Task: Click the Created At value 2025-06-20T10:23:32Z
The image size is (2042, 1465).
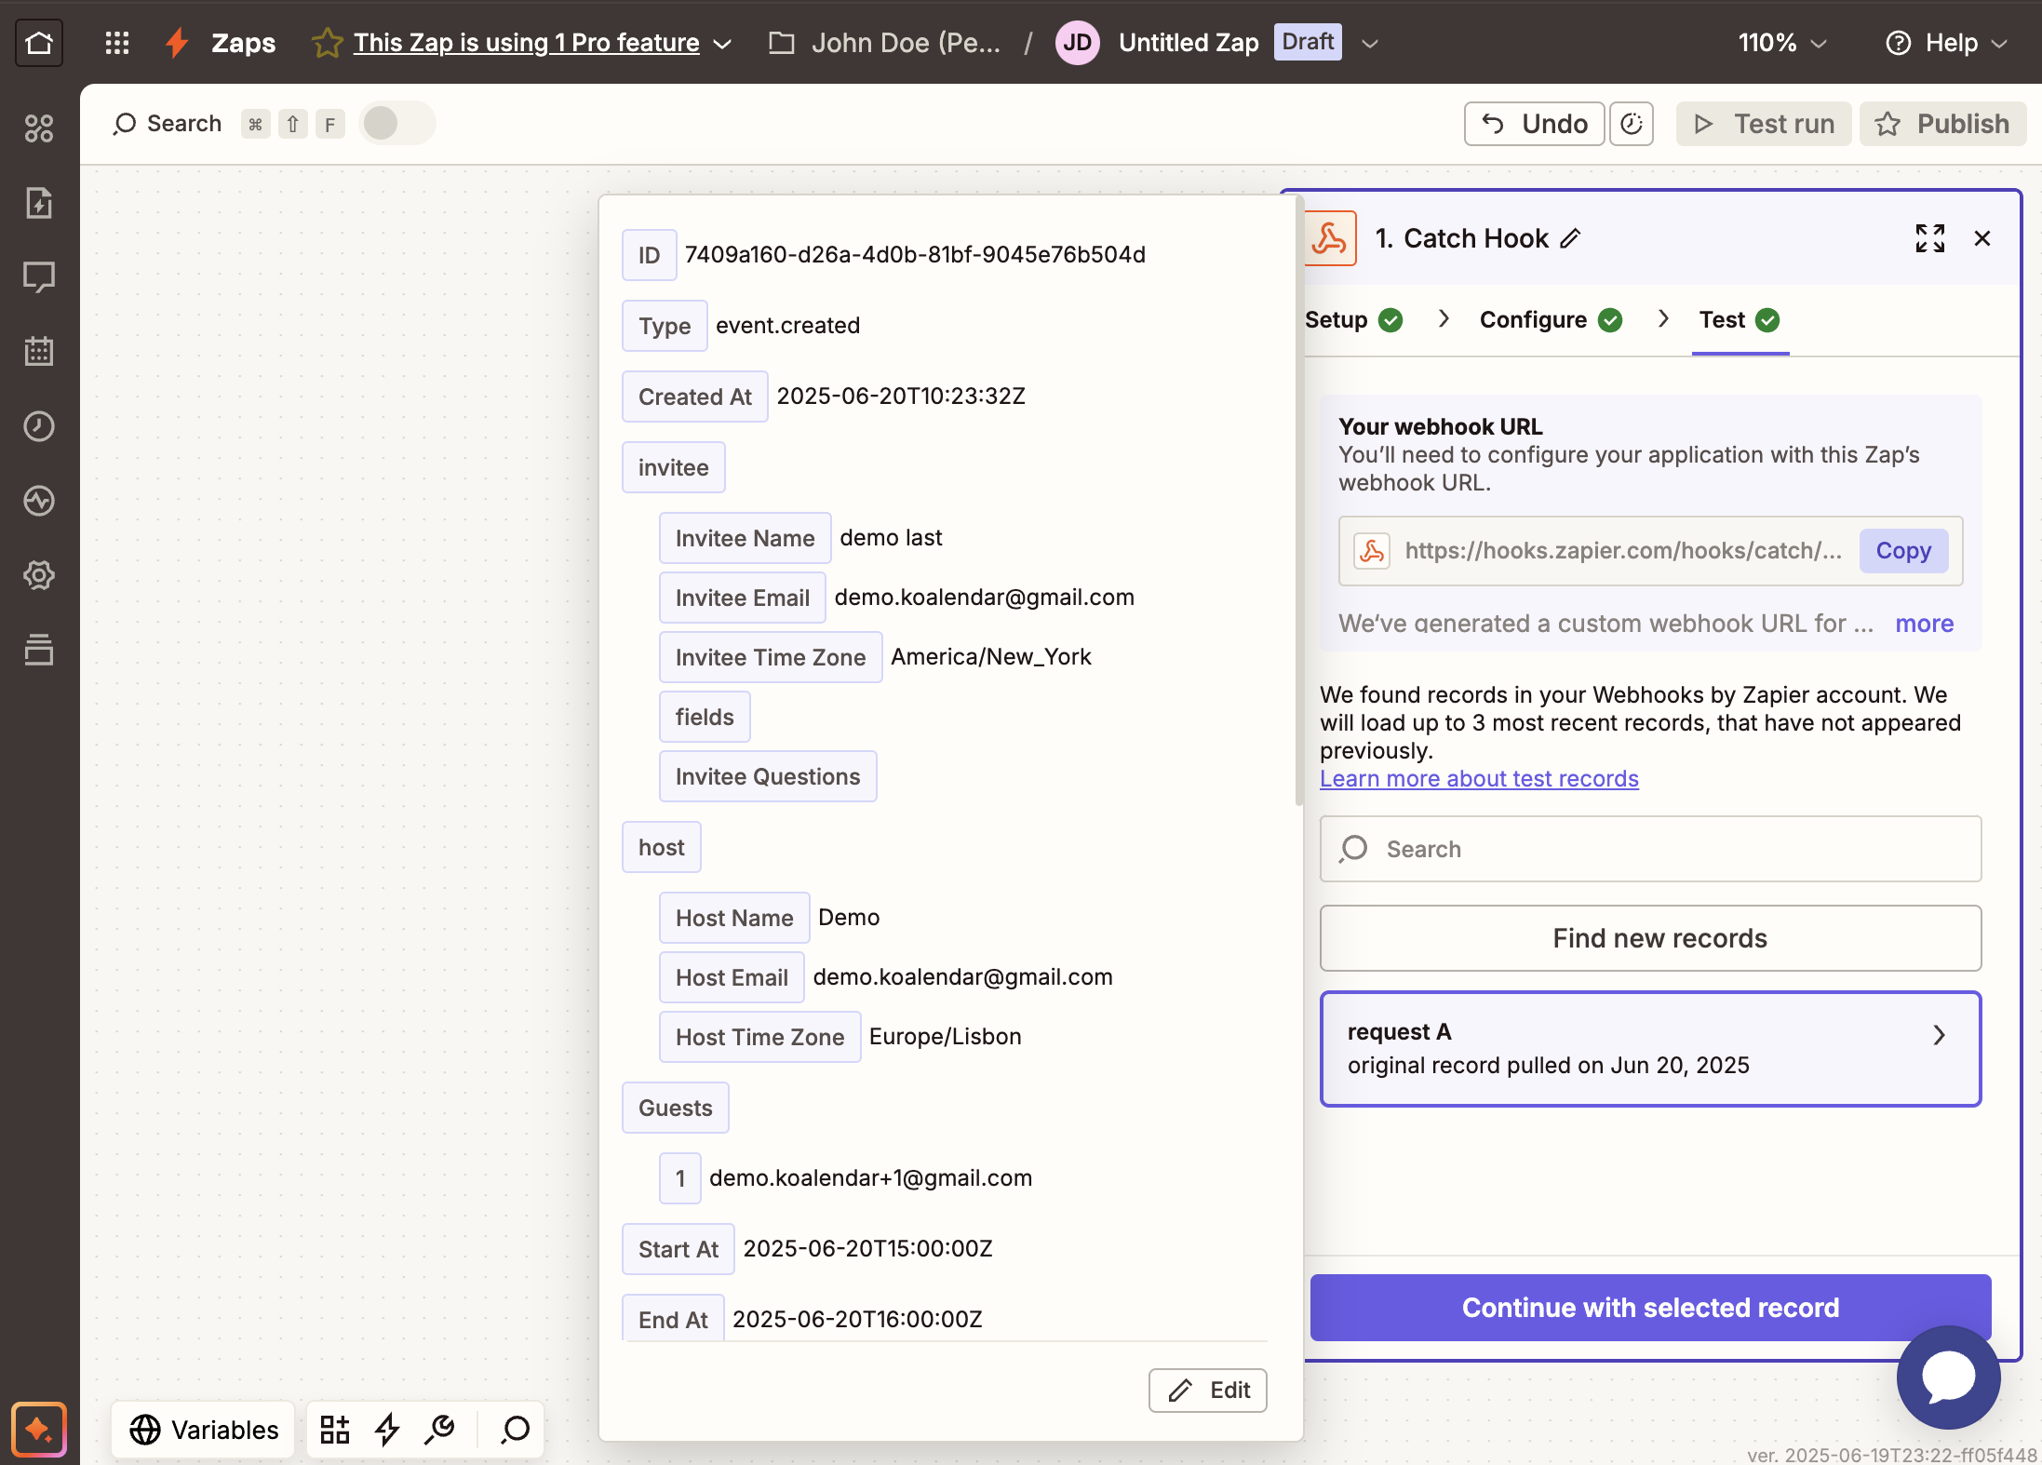Action: click(x=901, y=396)
